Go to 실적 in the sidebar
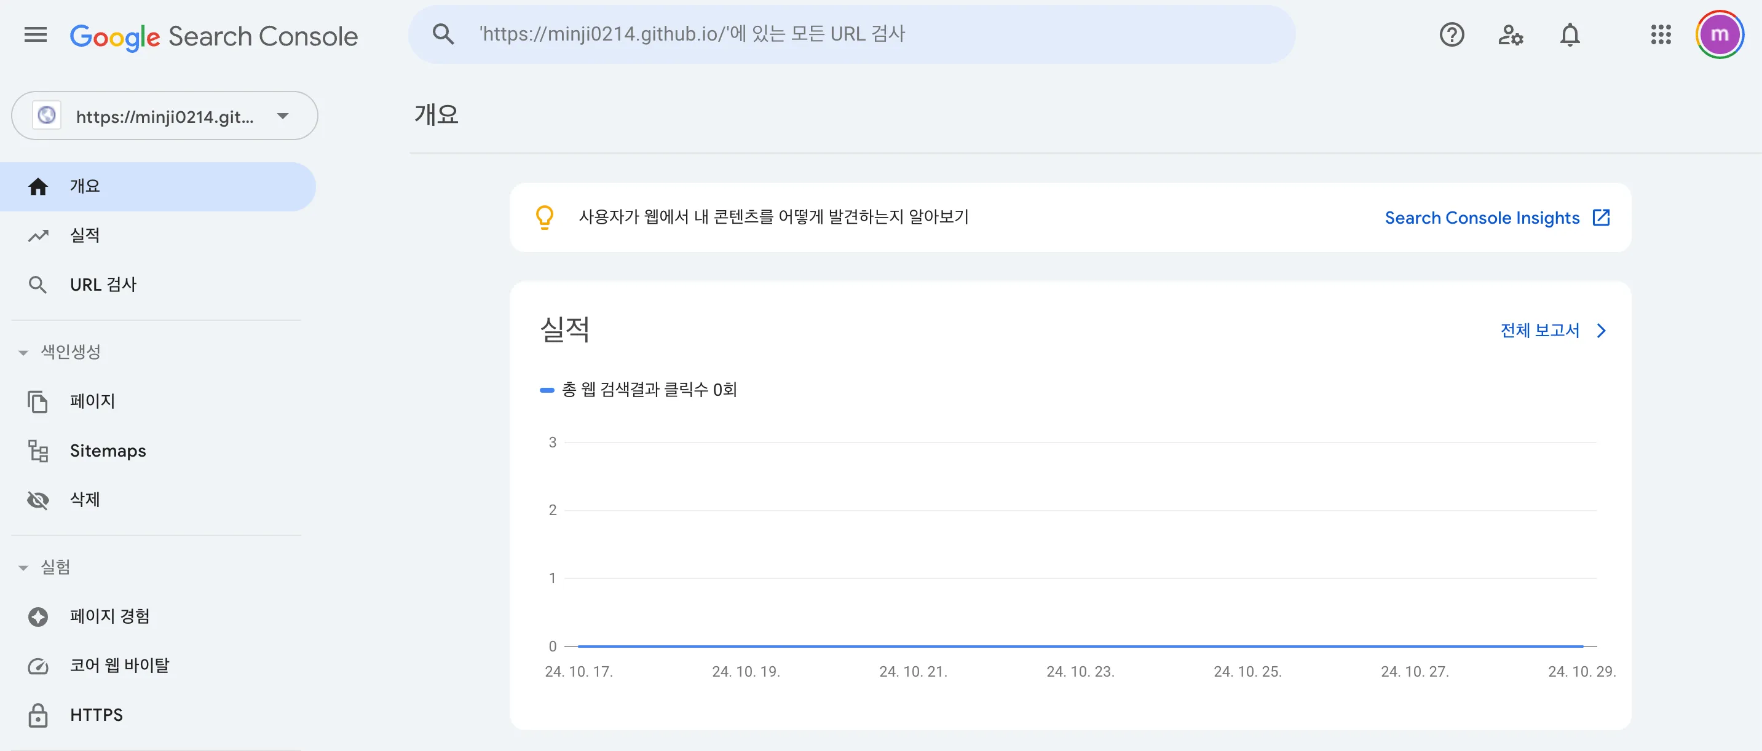Image resolution: width=1762 pixels, height=751 pixels. [85, 235]
